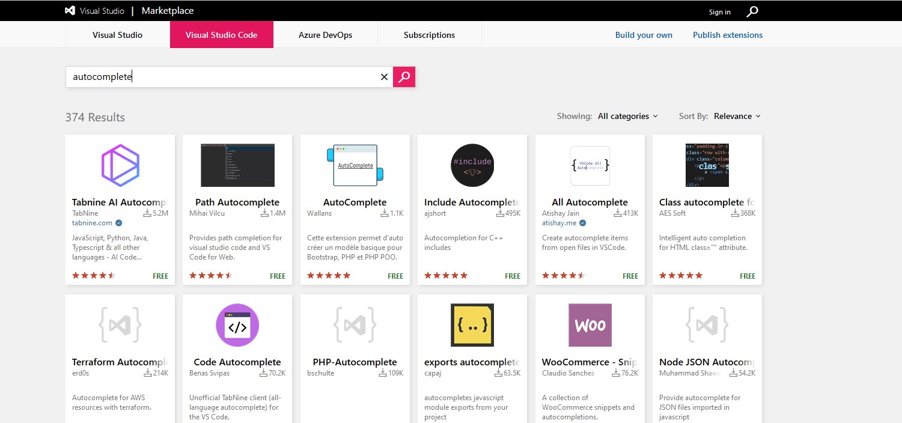Open the Tabnine AI Autocomplete extension title
The image size is (902, 423).
120,202
